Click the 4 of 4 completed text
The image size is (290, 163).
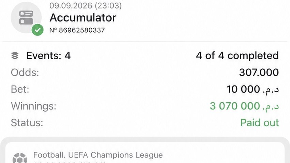pyautogui.click(x=237, y=55)
